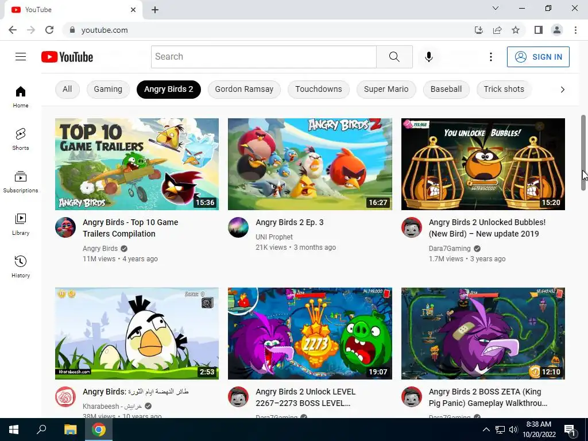Screen dimensions: 588x441
Task: Open the BOSS ZETA 12:10 thumbnail
Action: [483, 334]
